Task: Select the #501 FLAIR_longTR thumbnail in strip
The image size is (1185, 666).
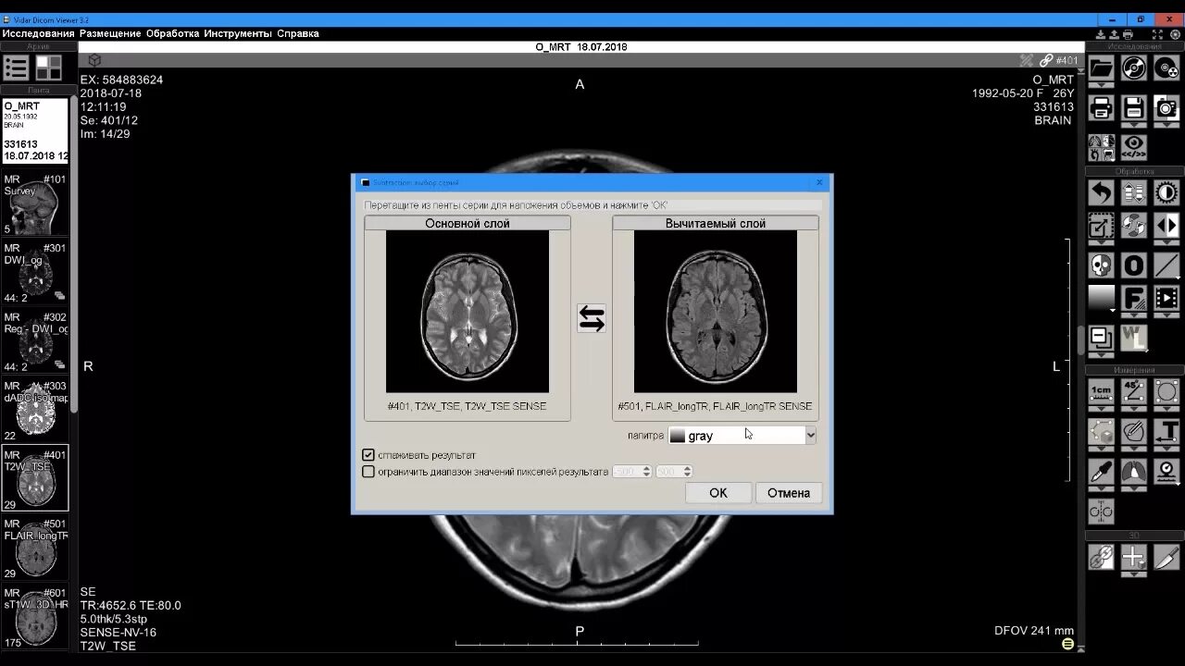Action: 35,548
